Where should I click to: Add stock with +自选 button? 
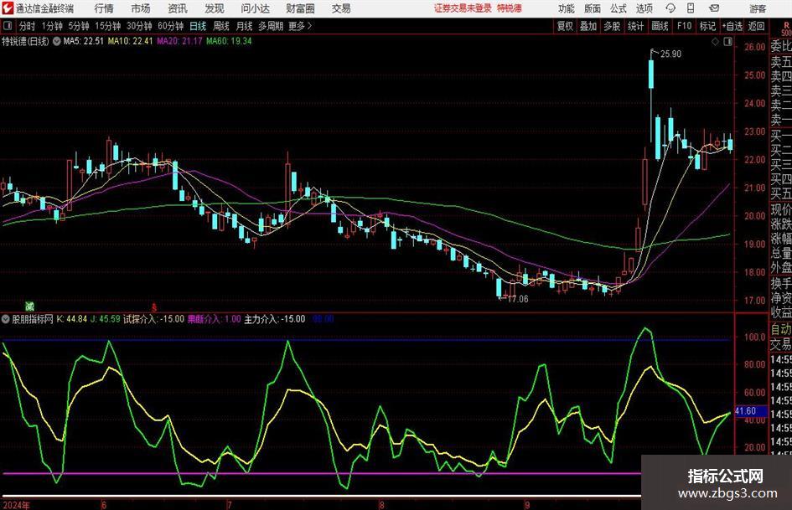coord(732,26)
